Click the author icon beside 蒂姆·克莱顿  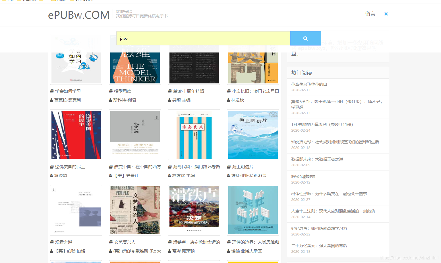click(169, 251)
